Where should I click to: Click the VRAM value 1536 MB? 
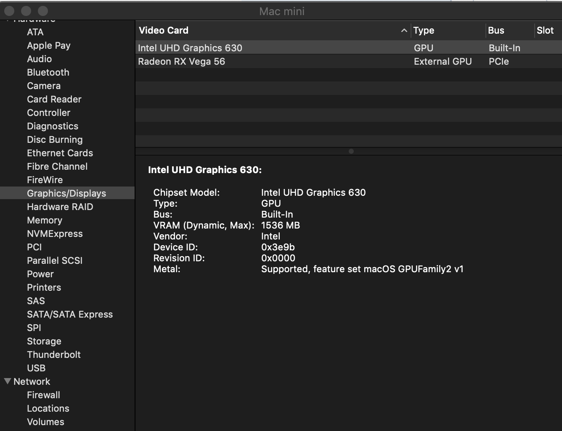[x=281, y=225]
